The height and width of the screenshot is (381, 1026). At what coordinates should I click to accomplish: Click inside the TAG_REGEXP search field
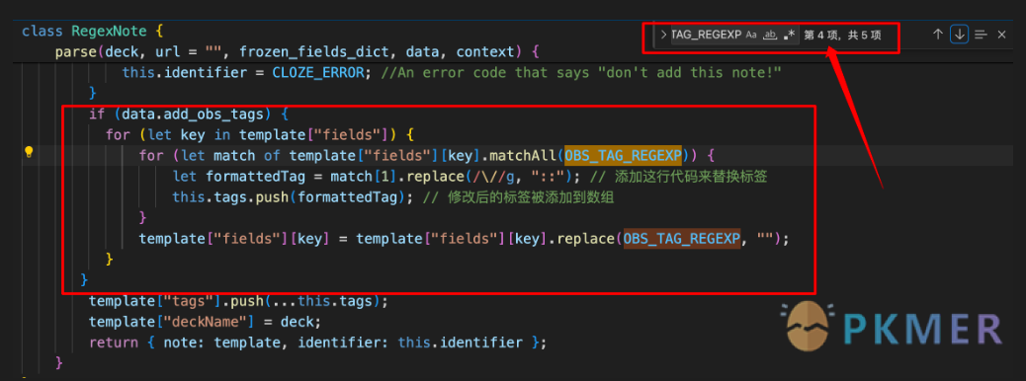706,35
